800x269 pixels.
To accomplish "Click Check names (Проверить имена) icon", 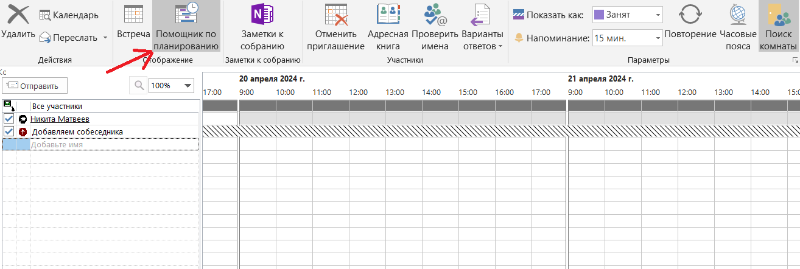I will pyautogui.click(x=435, y=16).
